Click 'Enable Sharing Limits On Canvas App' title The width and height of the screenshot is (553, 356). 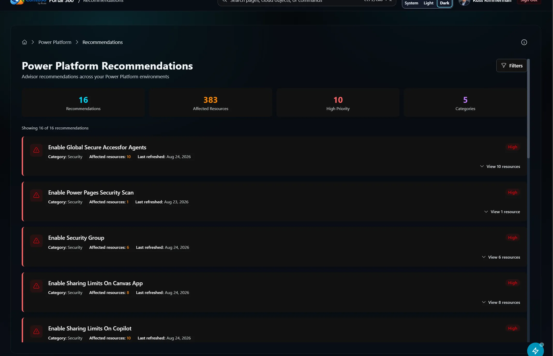point(95,283)
